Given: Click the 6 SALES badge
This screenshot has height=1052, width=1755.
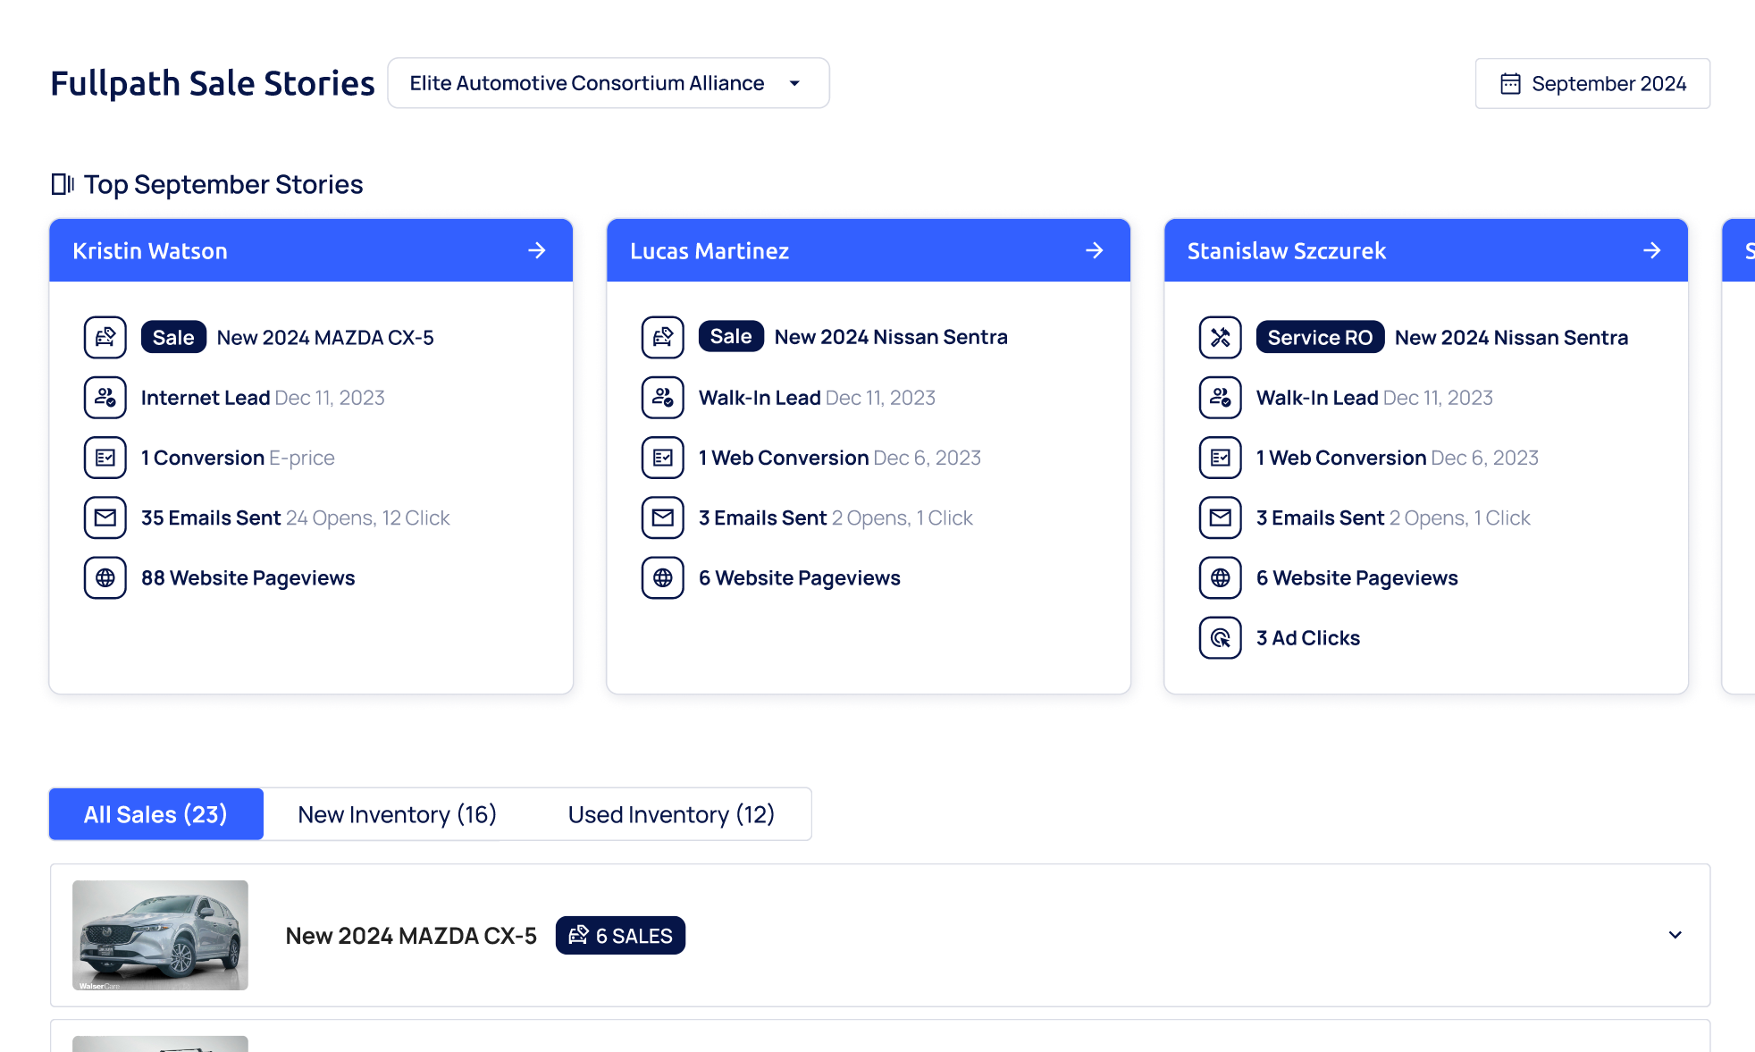Looking at the screenshot, I should pyautogui.click(x=620, y=936).
